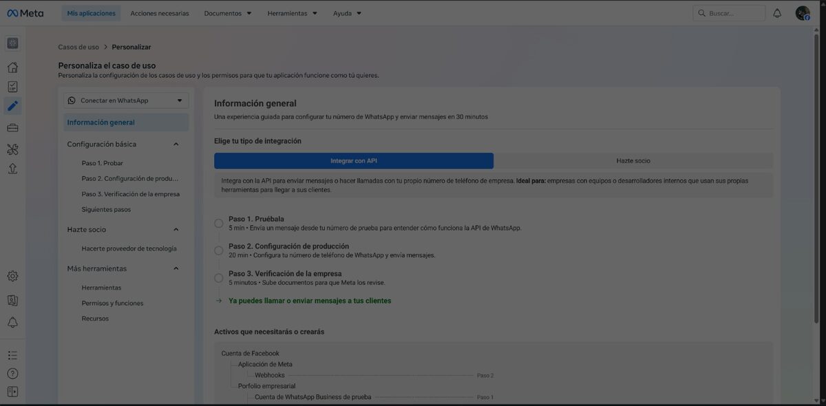Open Herramientas under Más herramientas
826x406 pixels.
[x=101, y=288]
